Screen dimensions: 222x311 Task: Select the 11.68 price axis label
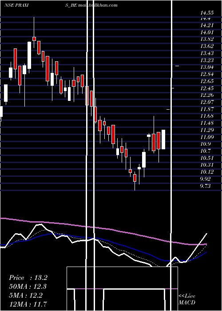point(207,116)
